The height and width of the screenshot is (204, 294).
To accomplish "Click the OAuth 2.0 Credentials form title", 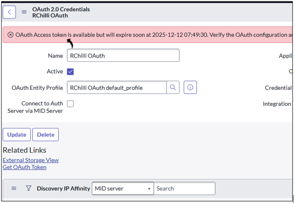I will tap(61, 9).
